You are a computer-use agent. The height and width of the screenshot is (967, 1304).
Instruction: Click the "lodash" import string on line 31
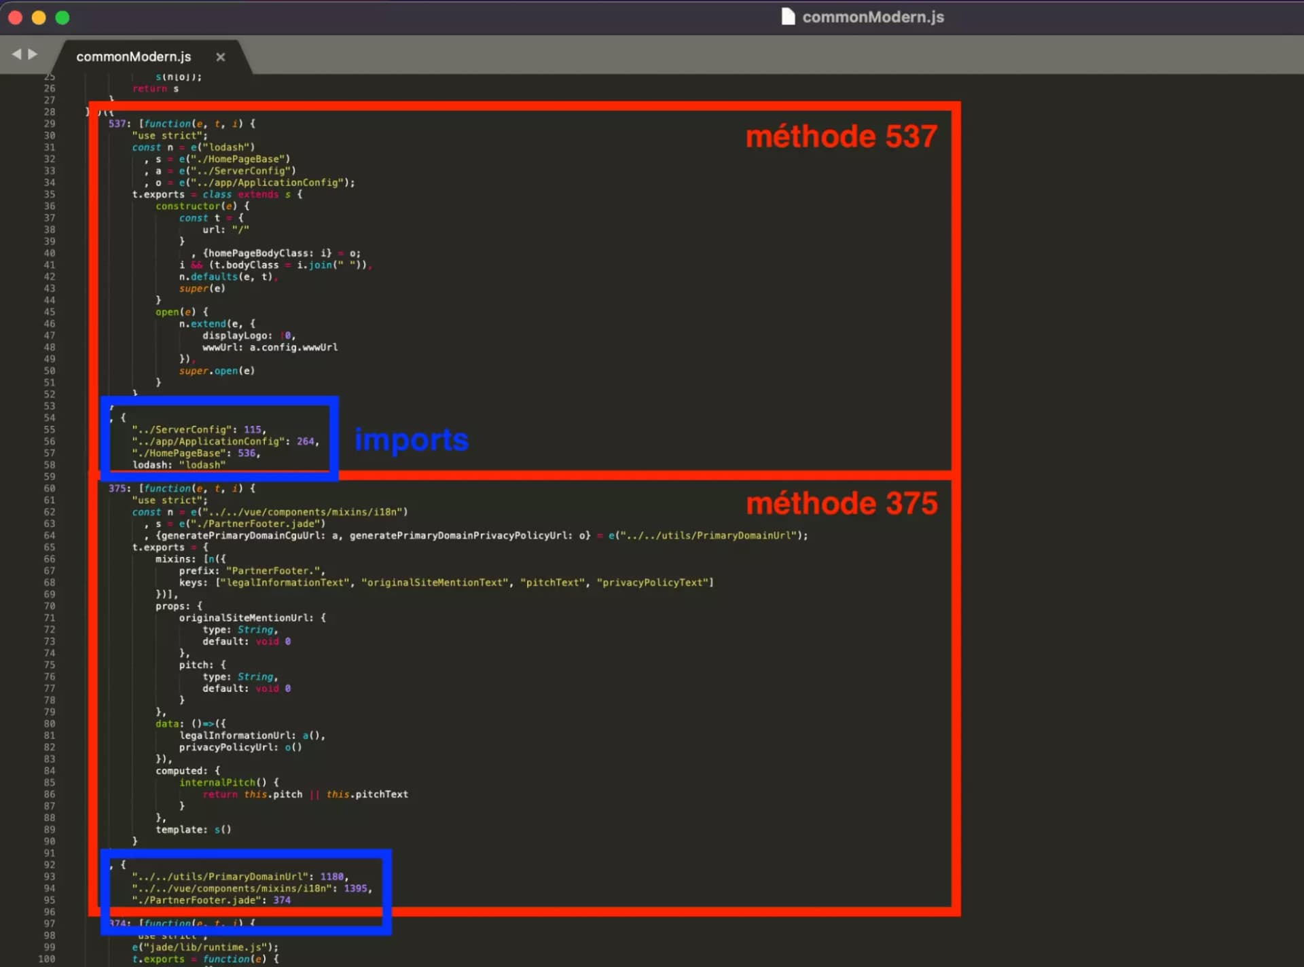click(227, 147)
